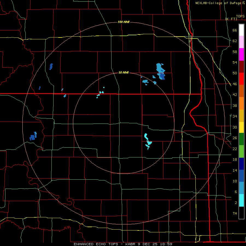Click the "26" legend value label
The image size is (246, 246).
point(235,138)
